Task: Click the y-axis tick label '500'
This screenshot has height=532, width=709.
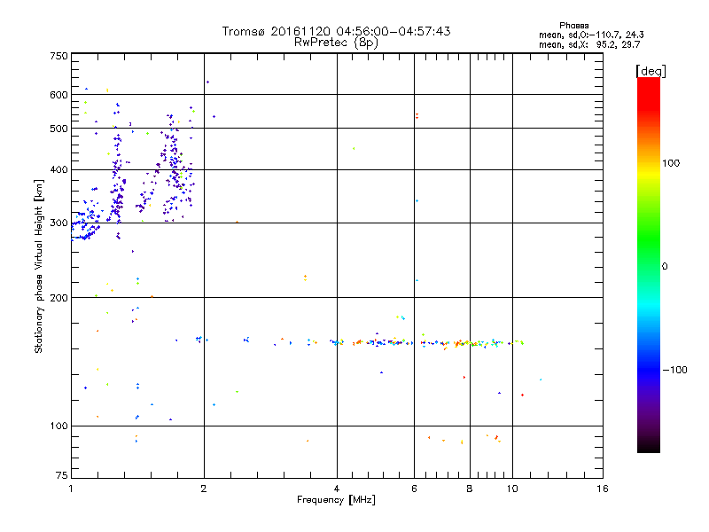Action: (58, 129)
